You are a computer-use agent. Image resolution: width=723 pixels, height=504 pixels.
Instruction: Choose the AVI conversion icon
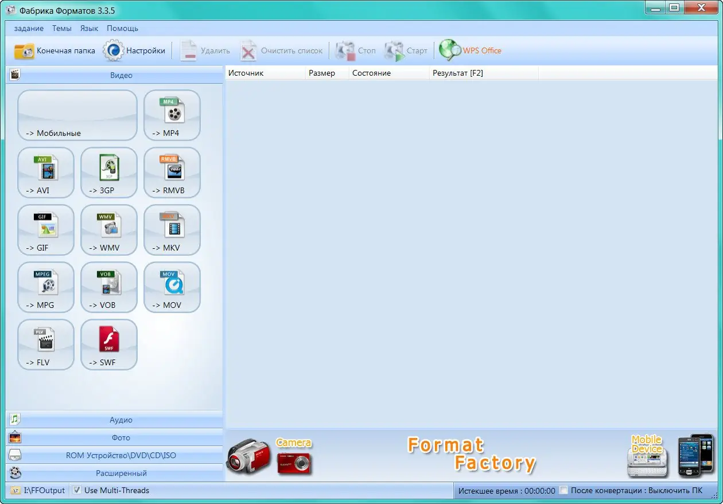46,173
